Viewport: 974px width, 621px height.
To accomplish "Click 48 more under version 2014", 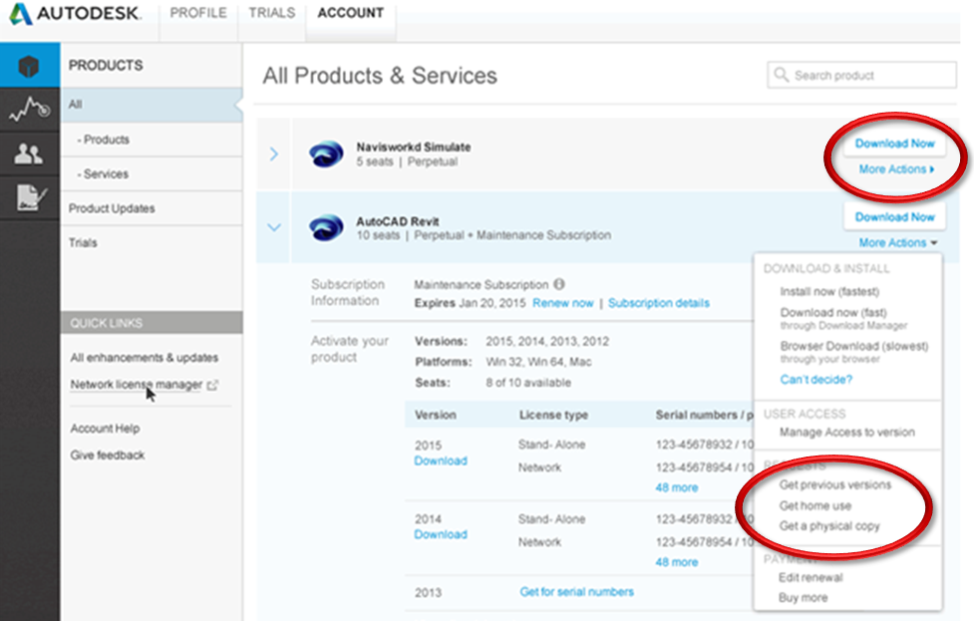I will point(677,562).
